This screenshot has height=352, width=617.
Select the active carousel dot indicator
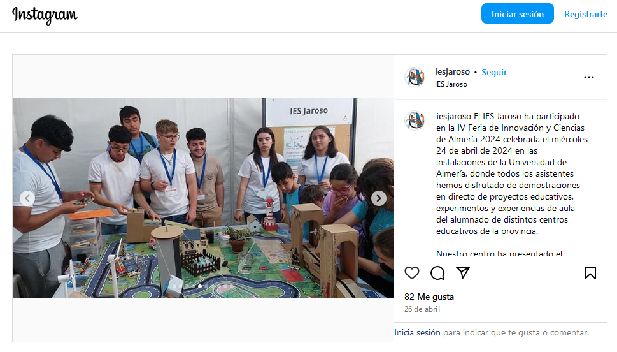click(200, 286)
